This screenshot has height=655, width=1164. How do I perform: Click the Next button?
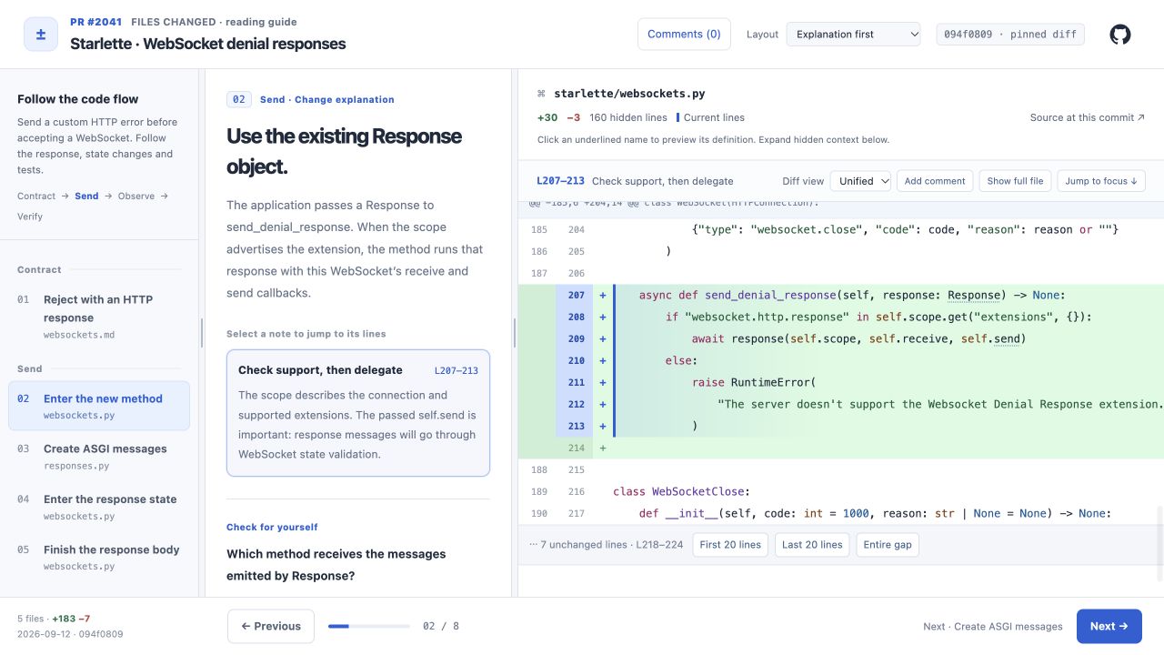click(x=1109, y=626)
